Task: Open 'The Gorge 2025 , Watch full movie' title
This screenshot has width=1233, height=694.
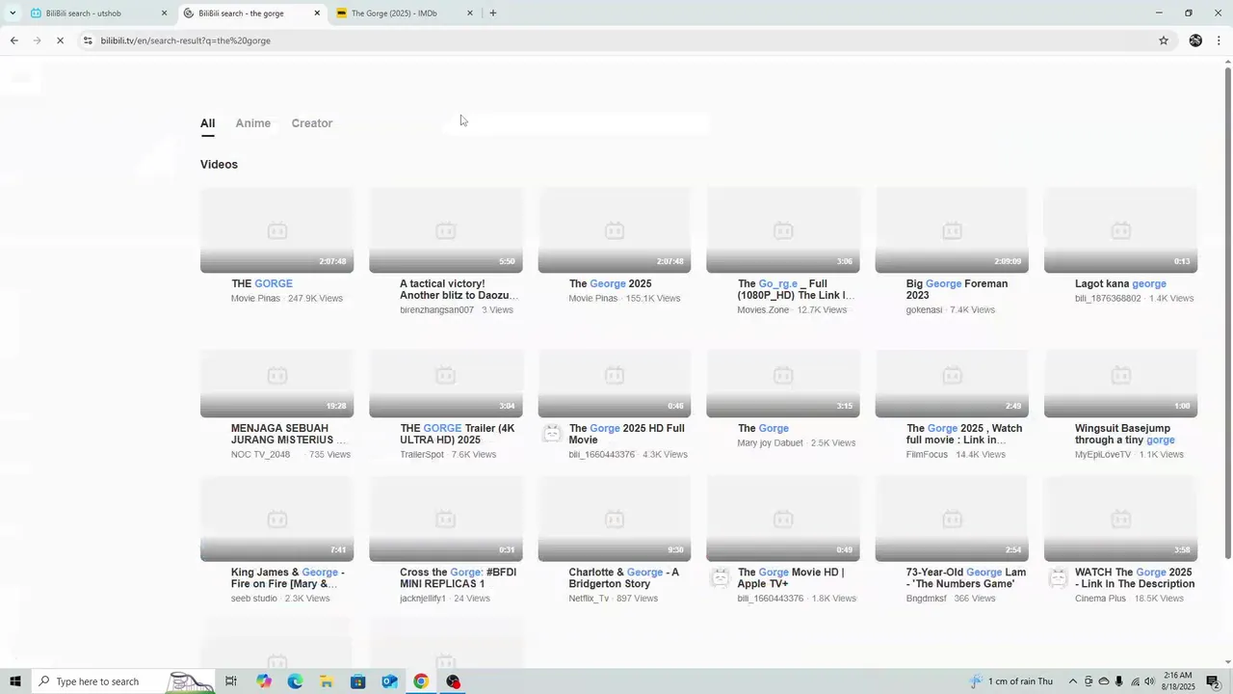Action: pyautogui.click(x=964, y=434)
